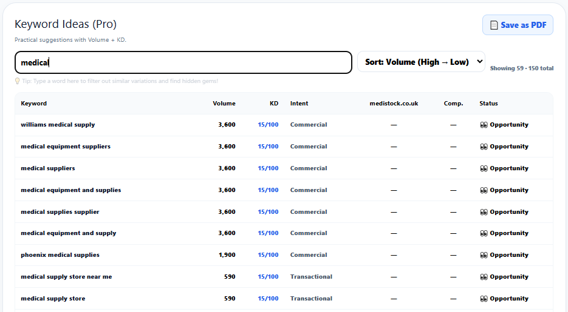
Task: Select keyword medical equipment and supplies
Action: click(71, 190)
